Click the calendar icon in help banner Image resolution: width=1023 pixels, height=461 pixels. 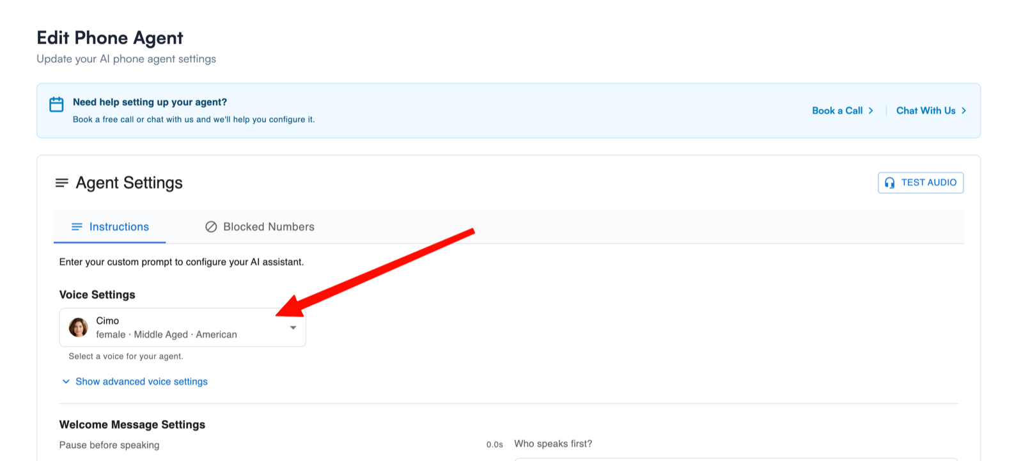56,104
